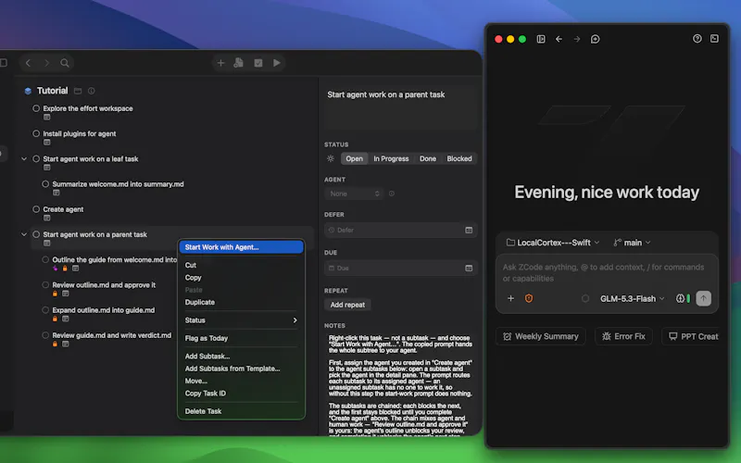Click magenta sparkle icon under Outline the guide
Image resolution: width=741 pixels, height=463 pixels.
[56, 269]
